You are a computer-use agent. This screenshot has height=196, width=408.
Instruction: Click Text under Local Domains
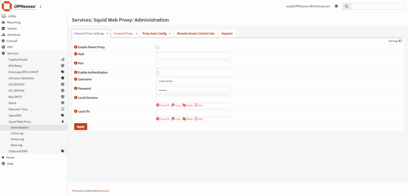(198, 106)
